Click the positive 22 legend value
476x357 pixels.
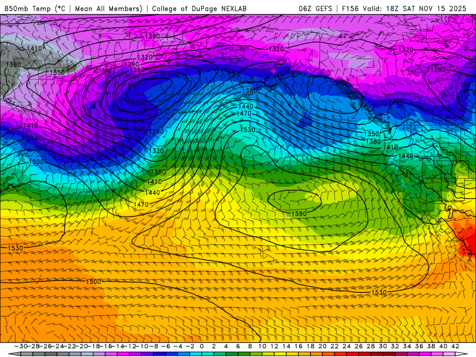coord(334,346)
